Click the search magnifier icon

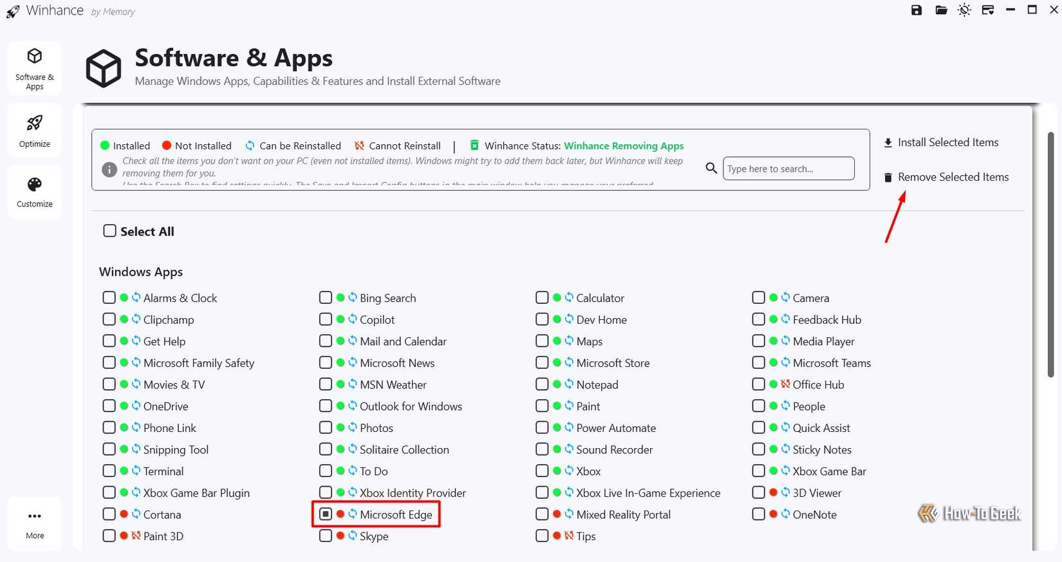coord(711,168)
